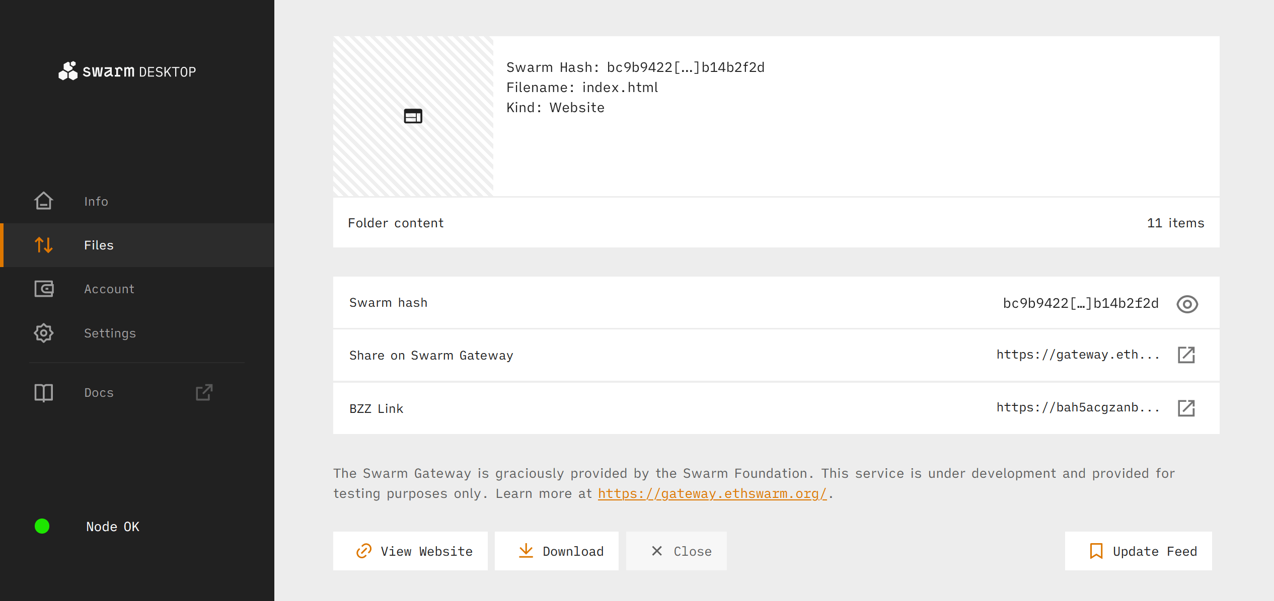Click the https://bah5acgzanb... BZZ URL
1274x601 pixels.
(1078, 408)
